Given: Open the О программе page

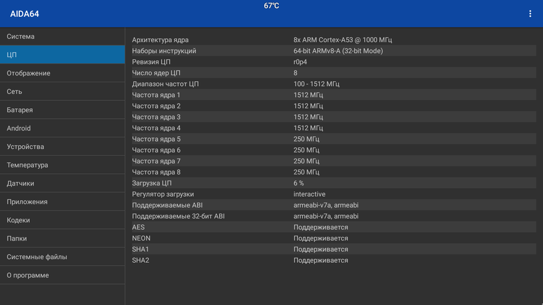Looking at the screenshot, I should pyautogui.click(x=63, y=275).
